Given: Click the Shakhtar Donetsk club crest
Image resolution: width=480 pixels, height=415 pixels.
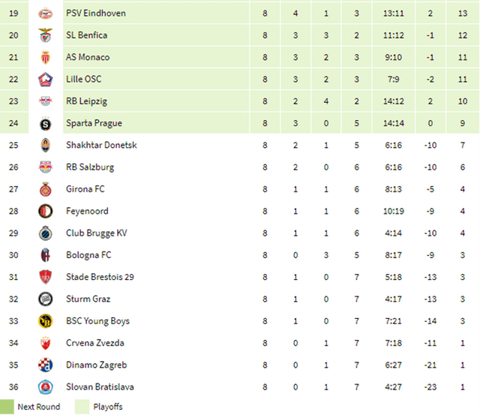Looking at the screenshot, I should click(45, 145).
